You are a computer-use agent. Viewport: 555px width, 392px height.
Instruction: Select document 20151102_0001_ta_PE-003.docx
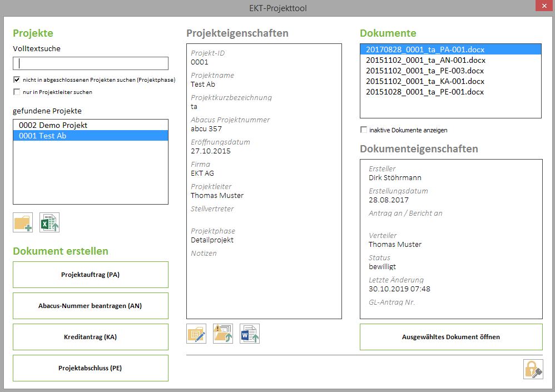(x=450, y=71)
